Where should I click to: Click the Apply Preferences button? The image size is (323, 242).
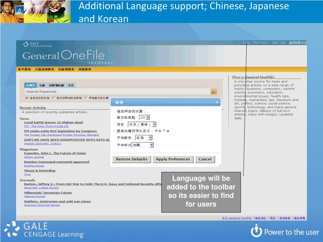(173, 159)
